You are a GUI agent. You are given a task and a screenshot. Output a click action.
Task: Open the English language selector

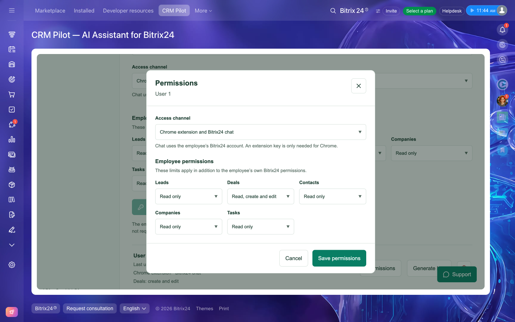134,308
